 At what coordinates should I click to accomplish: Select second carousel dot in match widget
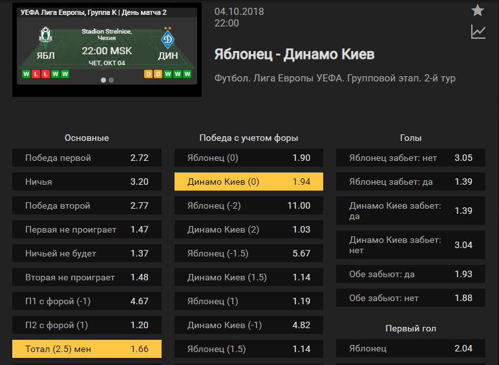pos(111,80)
